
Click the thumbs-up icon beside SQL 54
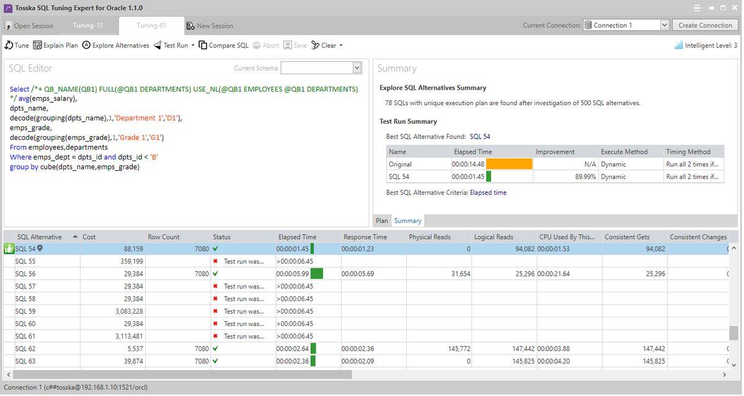(x=9, y=249)
